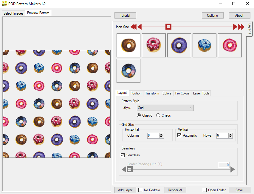This screenshot has width=254, height=194.
Task: Click the Save button
Action: coord(239,190)
